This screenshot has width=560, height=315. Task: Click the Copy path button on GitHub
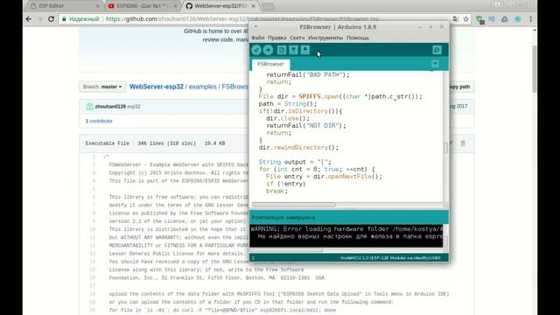[461, 87]
